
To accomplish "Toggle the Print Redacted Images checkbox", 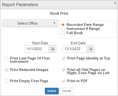I will point(6,70).
